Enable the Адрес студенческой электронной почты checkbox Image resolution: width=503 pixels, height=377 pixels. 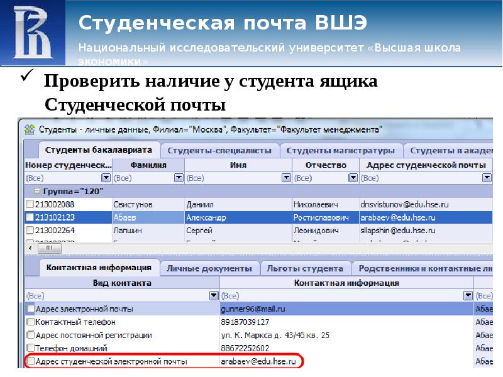[30, 362]
